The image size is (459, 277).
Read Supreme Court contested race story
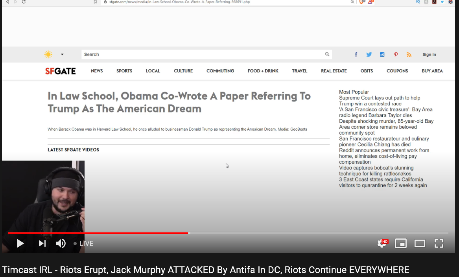click(380, 101)
